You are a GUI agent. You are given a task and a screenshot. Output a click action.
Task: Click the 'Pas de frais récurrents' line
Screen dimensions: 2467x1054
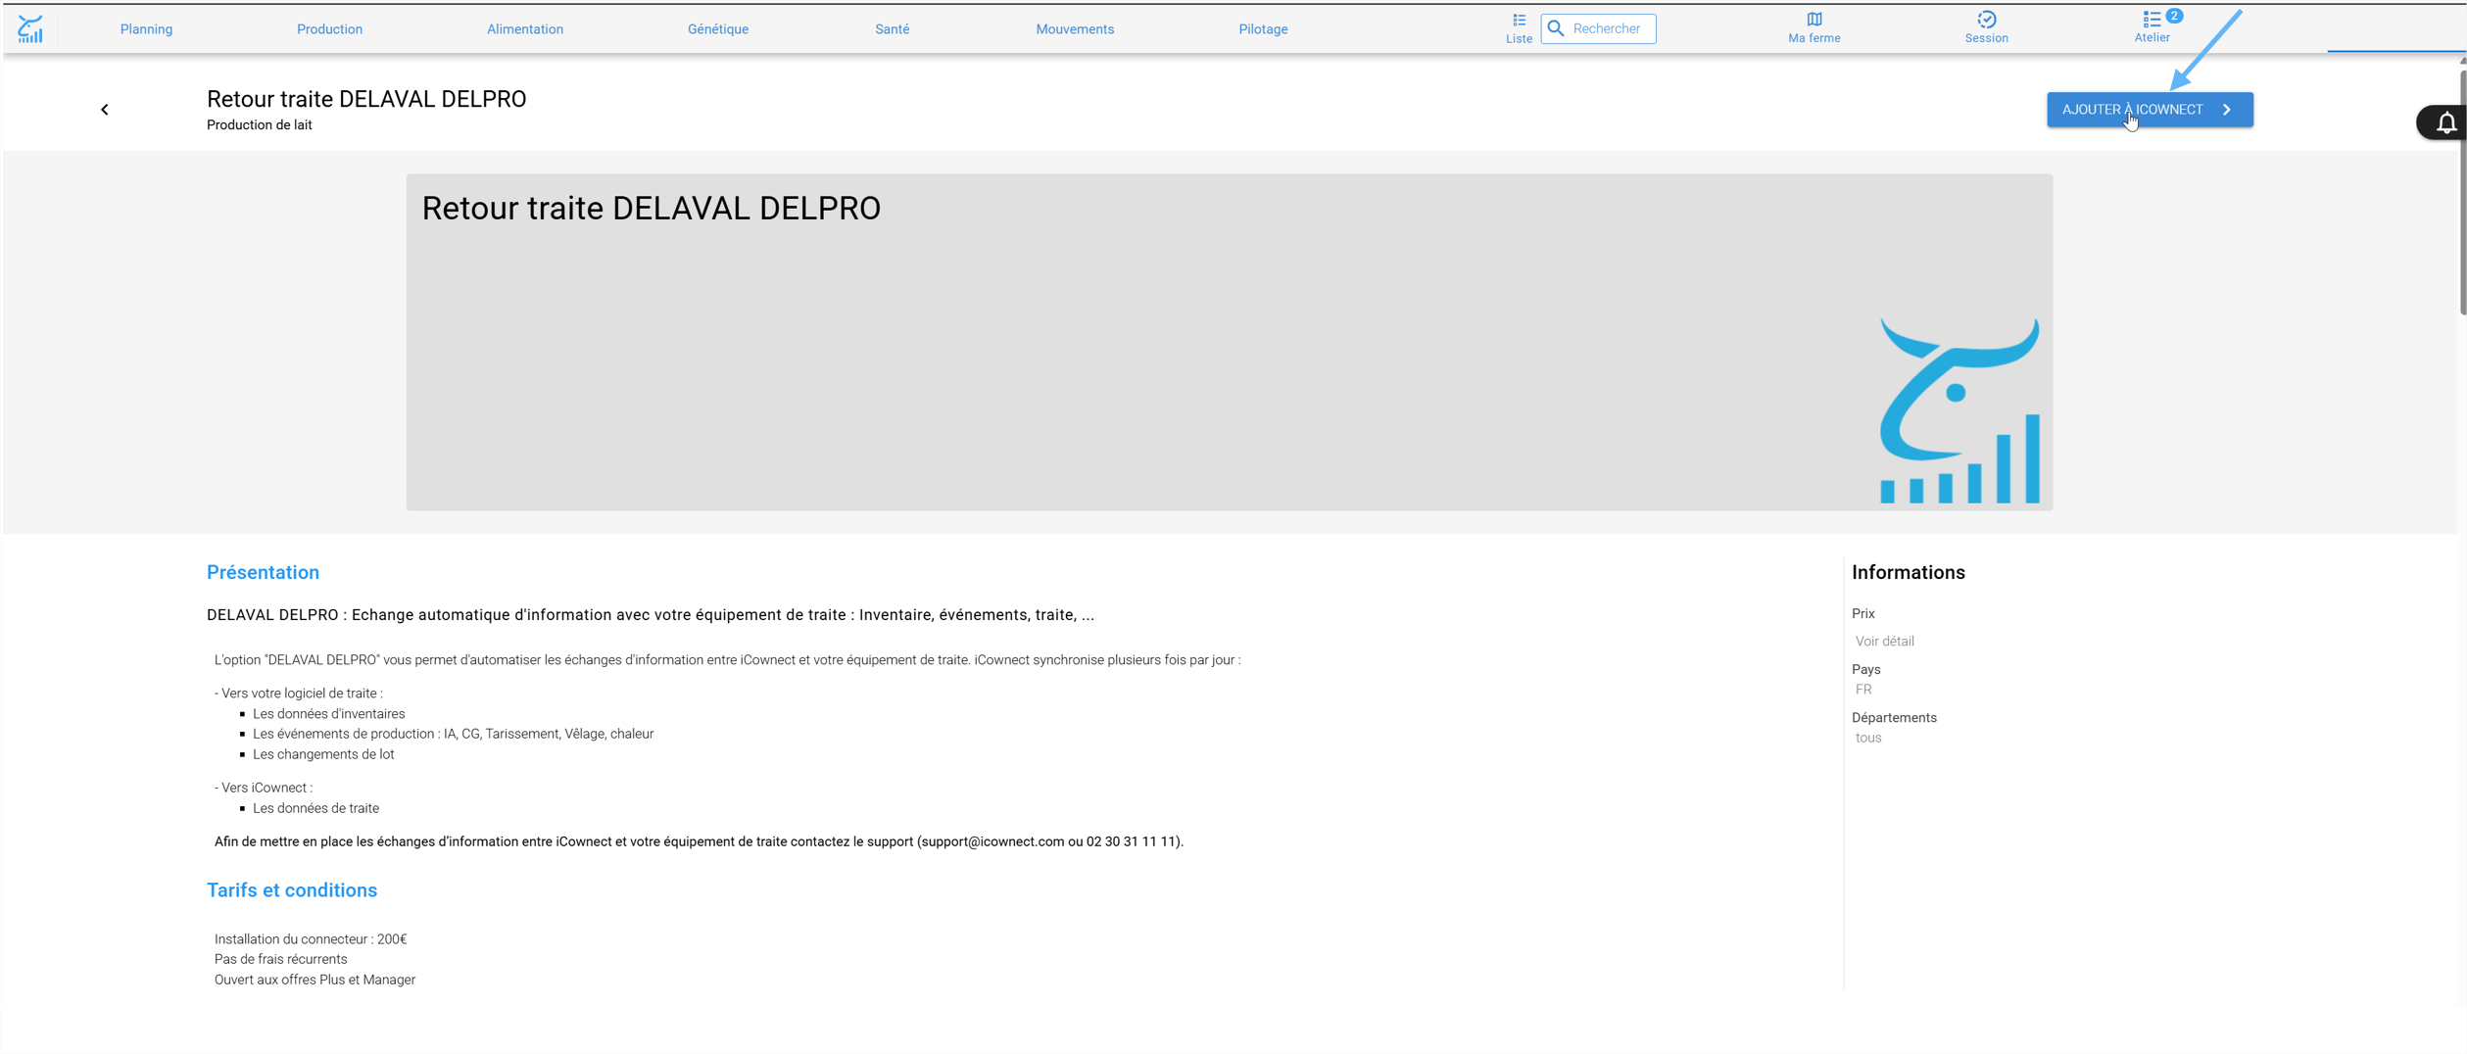tap(280, 959)
